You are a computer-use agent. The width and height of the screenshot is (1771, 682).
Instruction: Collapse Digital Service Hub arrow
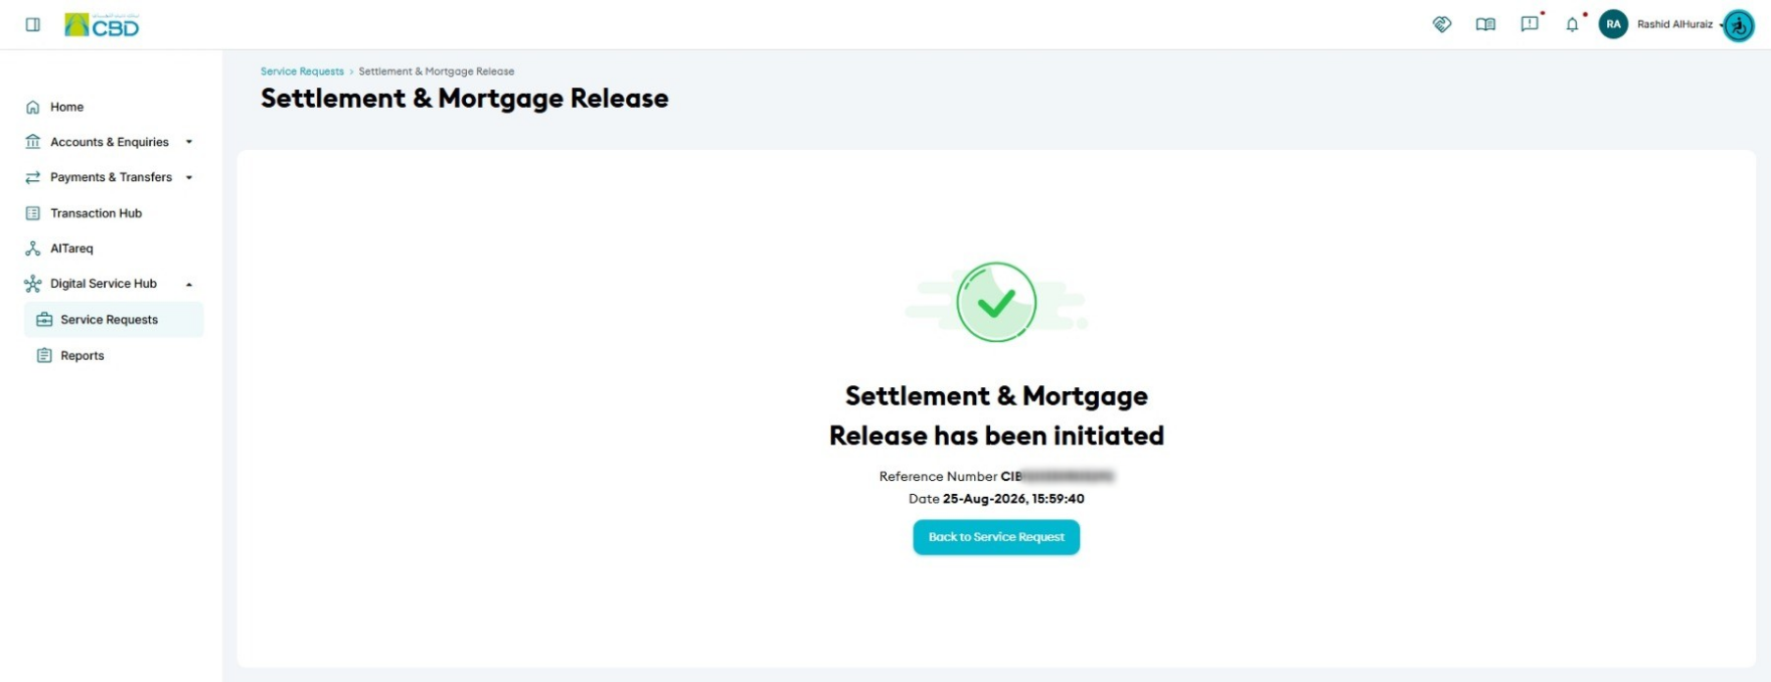tap(189, 284)
